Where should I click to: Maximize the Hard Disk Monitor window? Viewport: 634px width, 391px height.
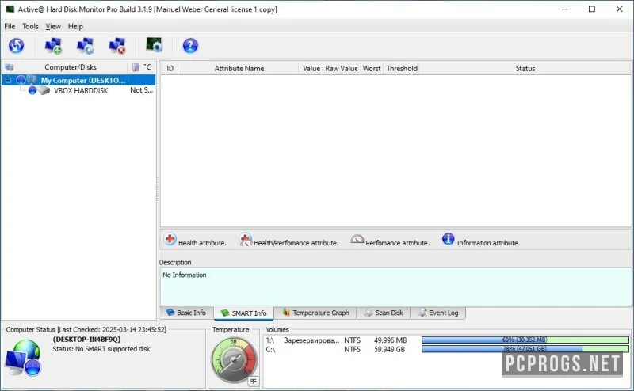[x=592, y=9]
